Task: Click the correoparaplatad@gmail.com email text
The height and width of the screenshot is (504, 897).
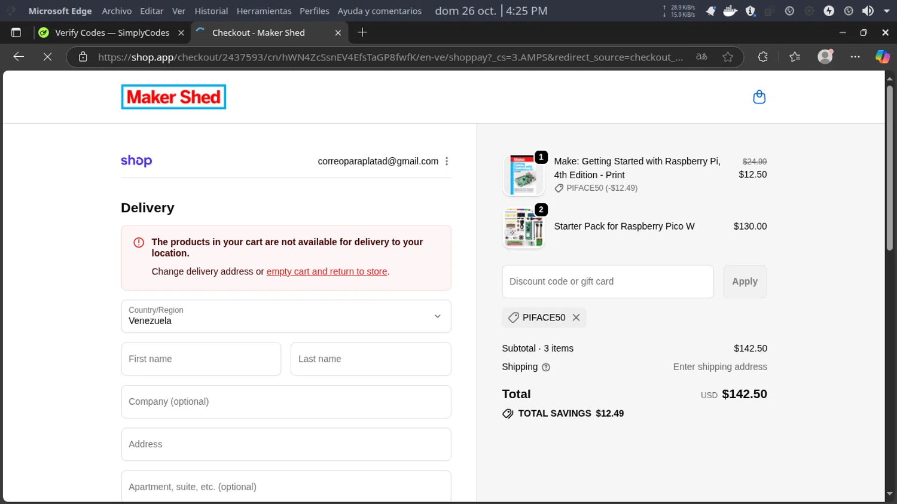Action: 378,161
